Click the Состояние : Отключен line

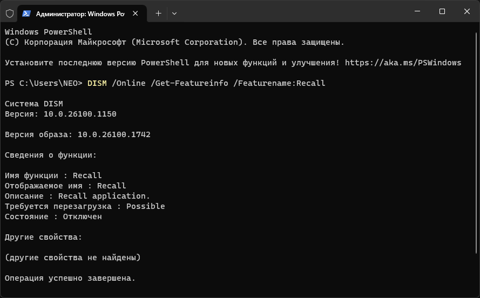53,216
